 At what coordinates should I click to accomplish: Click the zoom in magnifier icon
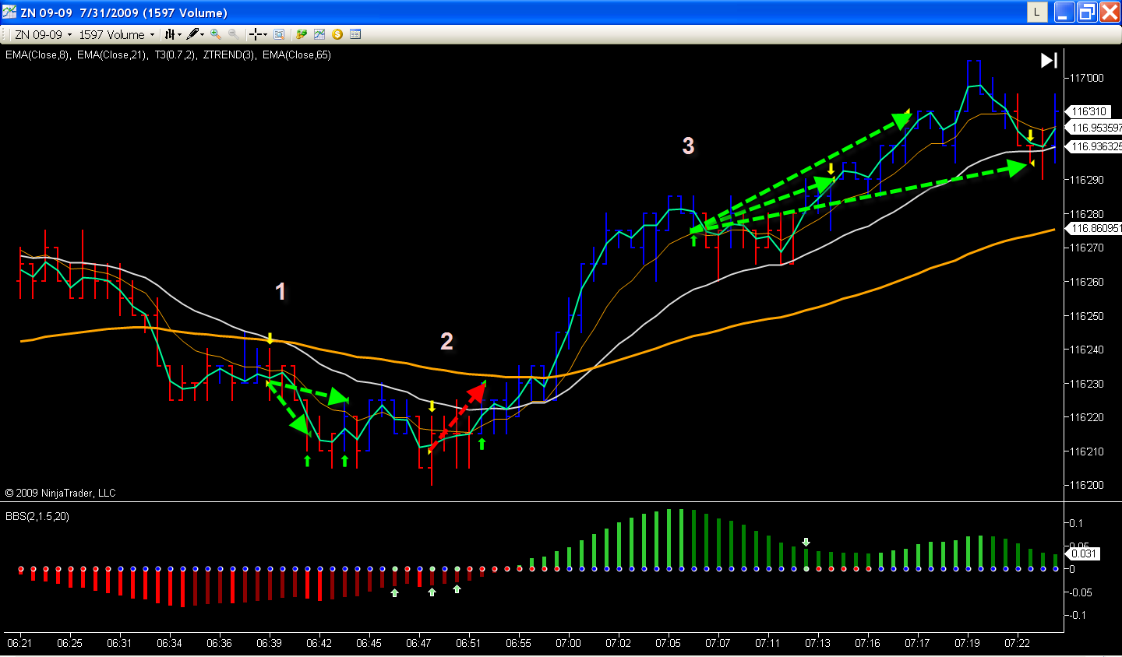(216, 34)
